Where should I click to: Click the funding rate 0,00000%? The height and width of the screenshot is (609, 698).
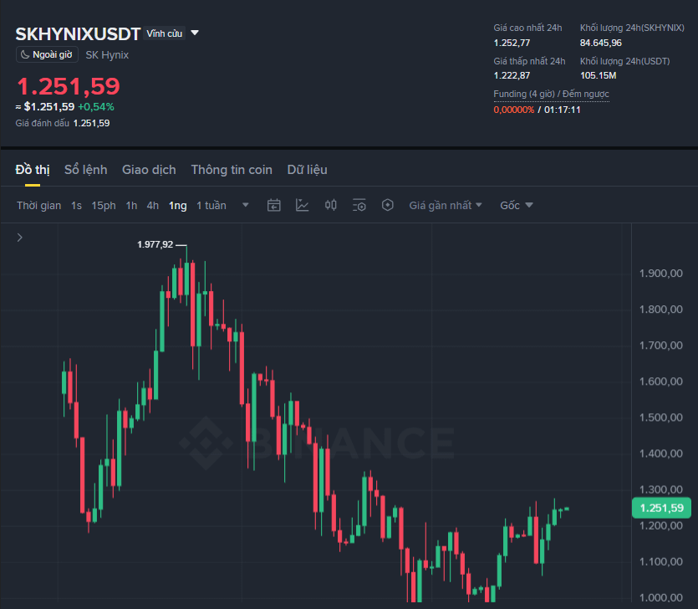[x=514, y=110]
